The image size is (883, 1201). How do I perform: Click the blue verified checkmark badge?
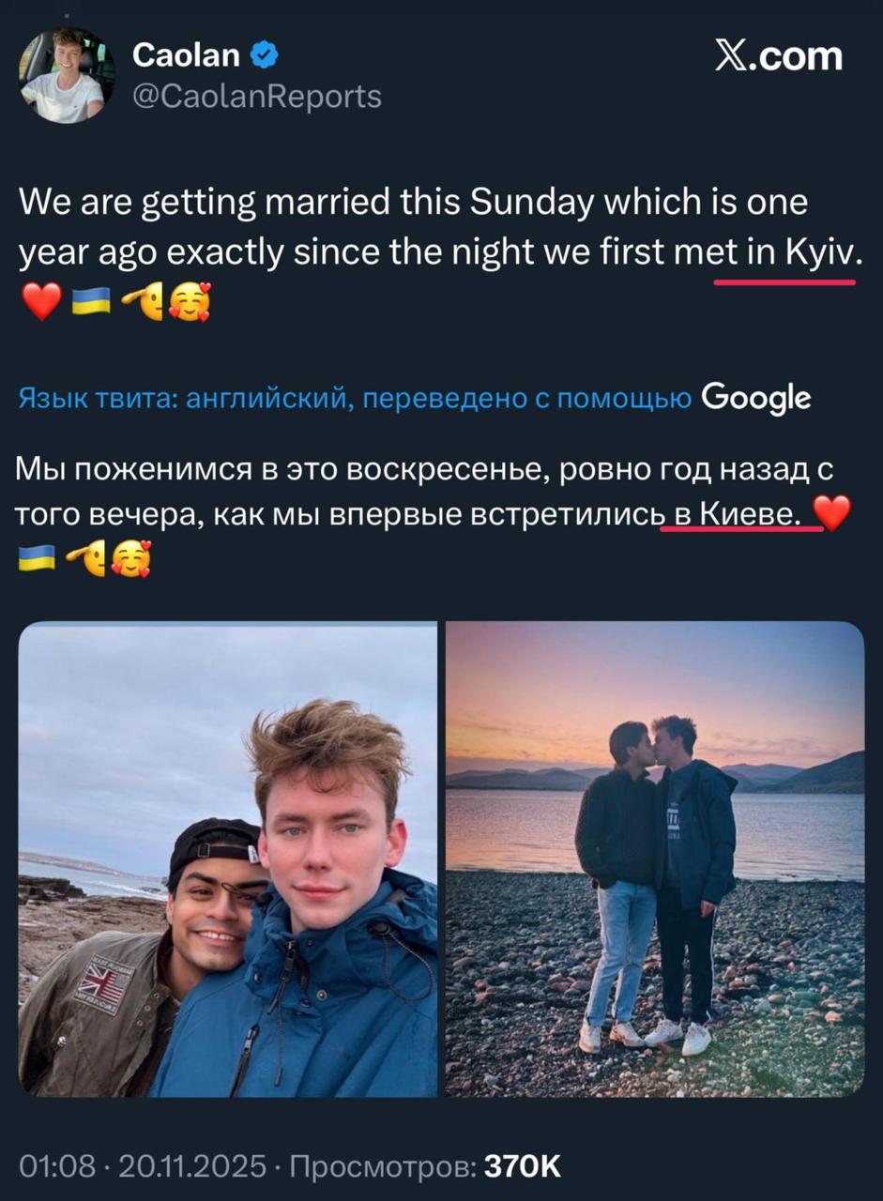tap(266, 56)
